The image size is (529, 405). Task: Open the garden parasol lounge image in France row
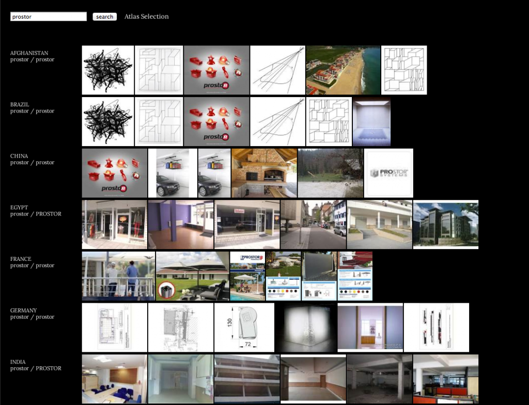pos(193,276)
